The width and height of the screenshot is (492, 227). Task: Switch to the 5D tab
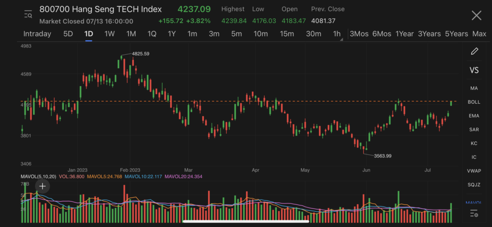[68, 34]
